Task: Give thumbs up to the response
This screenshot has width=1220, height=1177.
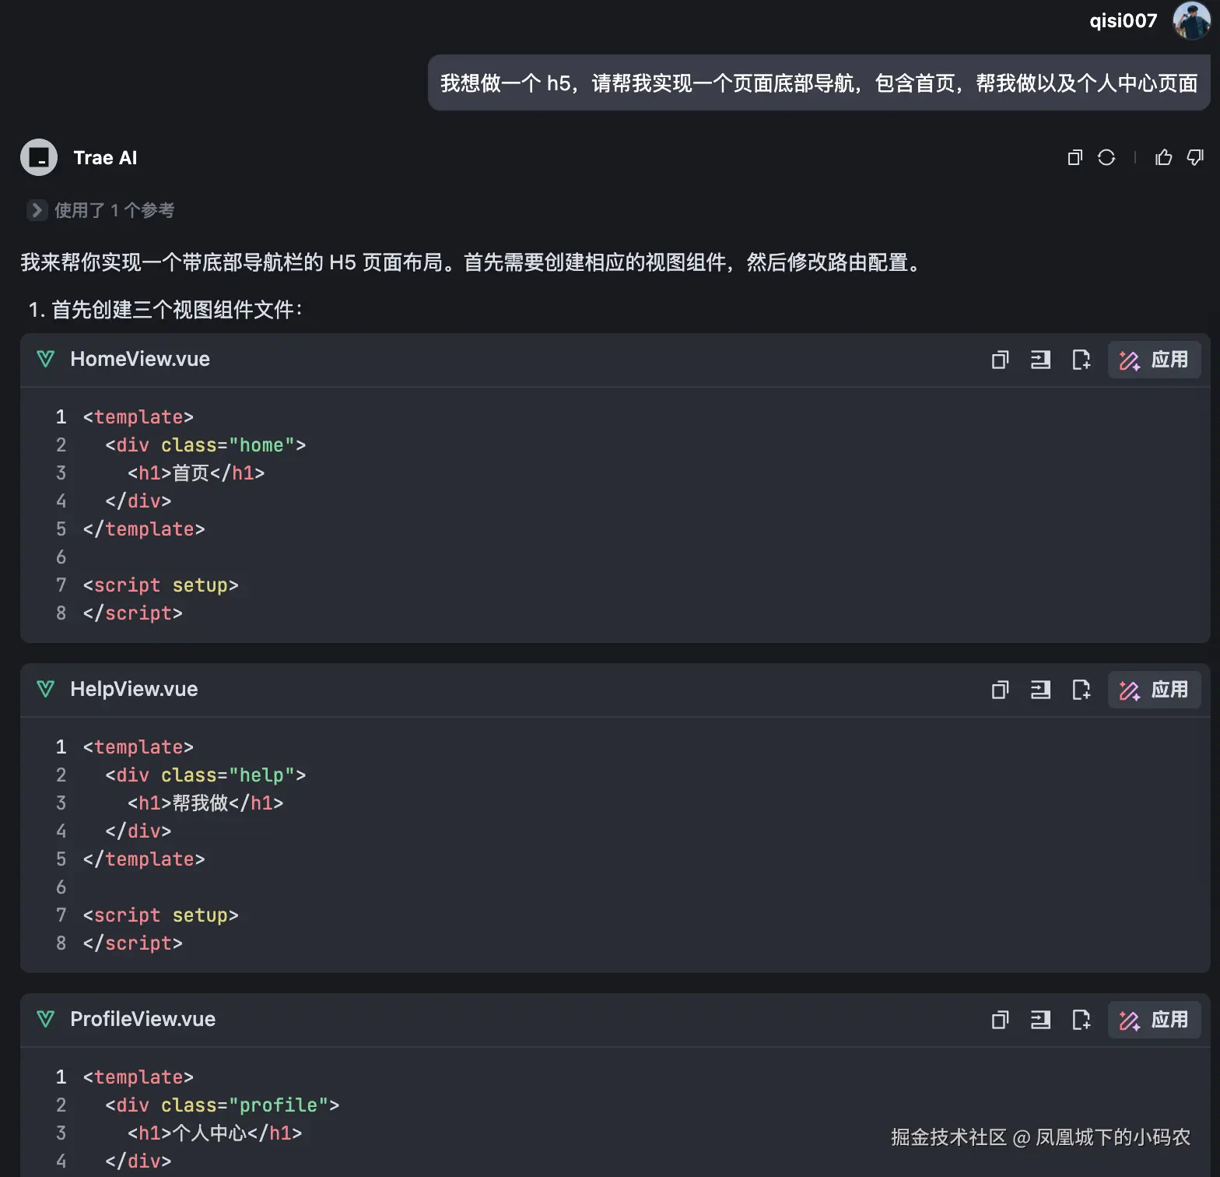Action: (1163, 157)
